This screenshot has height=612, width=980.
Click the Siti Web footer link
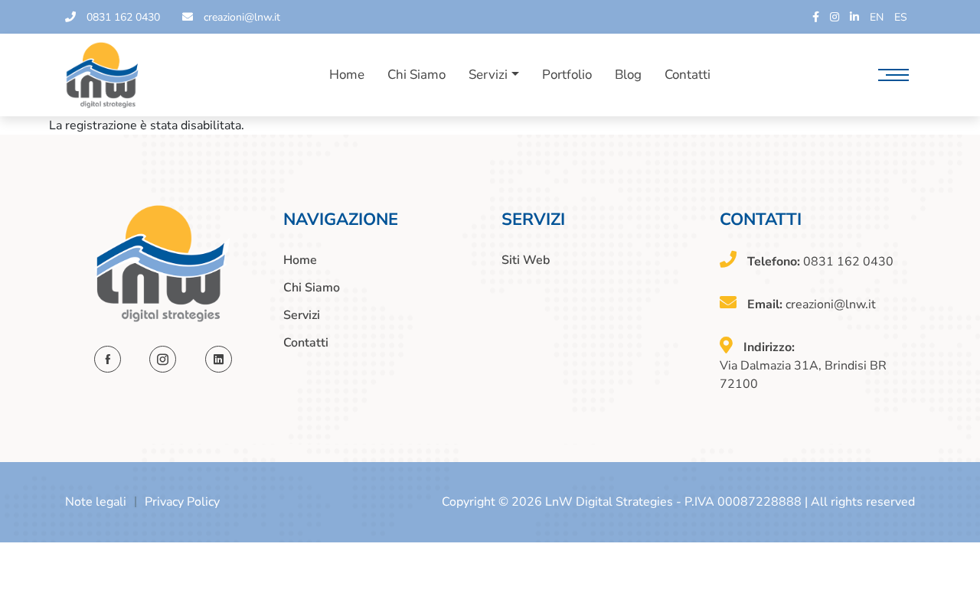(x=525, y=260)
